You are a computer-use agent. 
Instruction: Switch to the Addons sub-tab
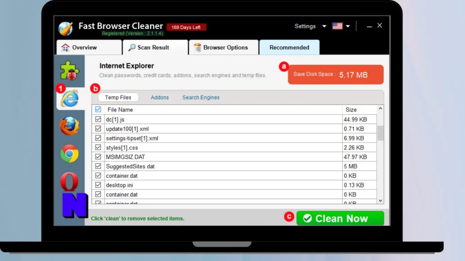[x=159, y=97]
